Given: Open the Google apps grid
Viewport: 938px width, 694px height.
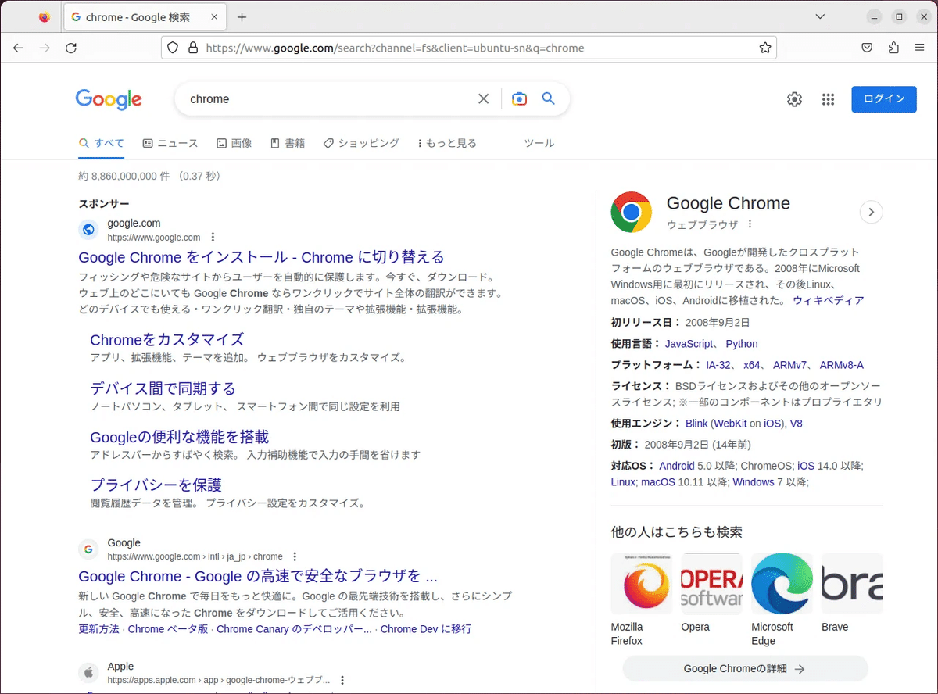Looking at the screenshot, I should 829,99.
